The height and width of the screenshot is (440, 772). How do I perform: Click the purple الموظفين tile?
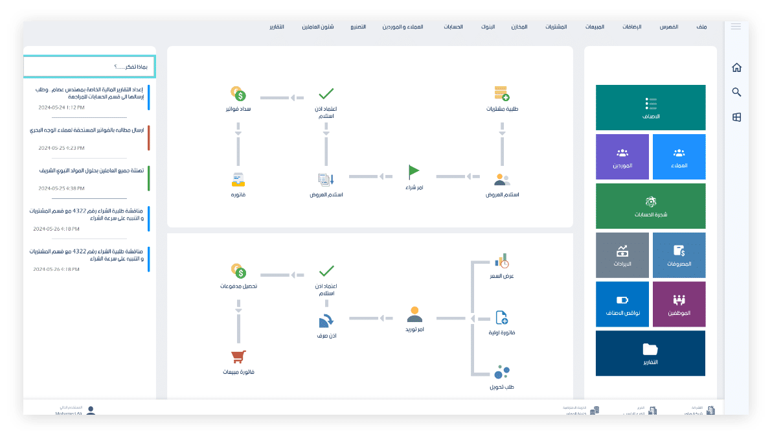tap(679, 304)
